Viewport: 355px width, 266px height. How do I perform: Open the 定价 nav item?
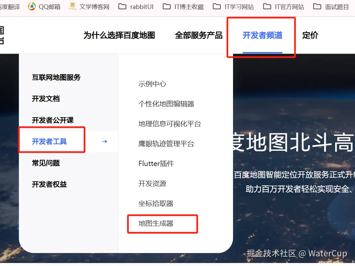[x=310, y=35]
